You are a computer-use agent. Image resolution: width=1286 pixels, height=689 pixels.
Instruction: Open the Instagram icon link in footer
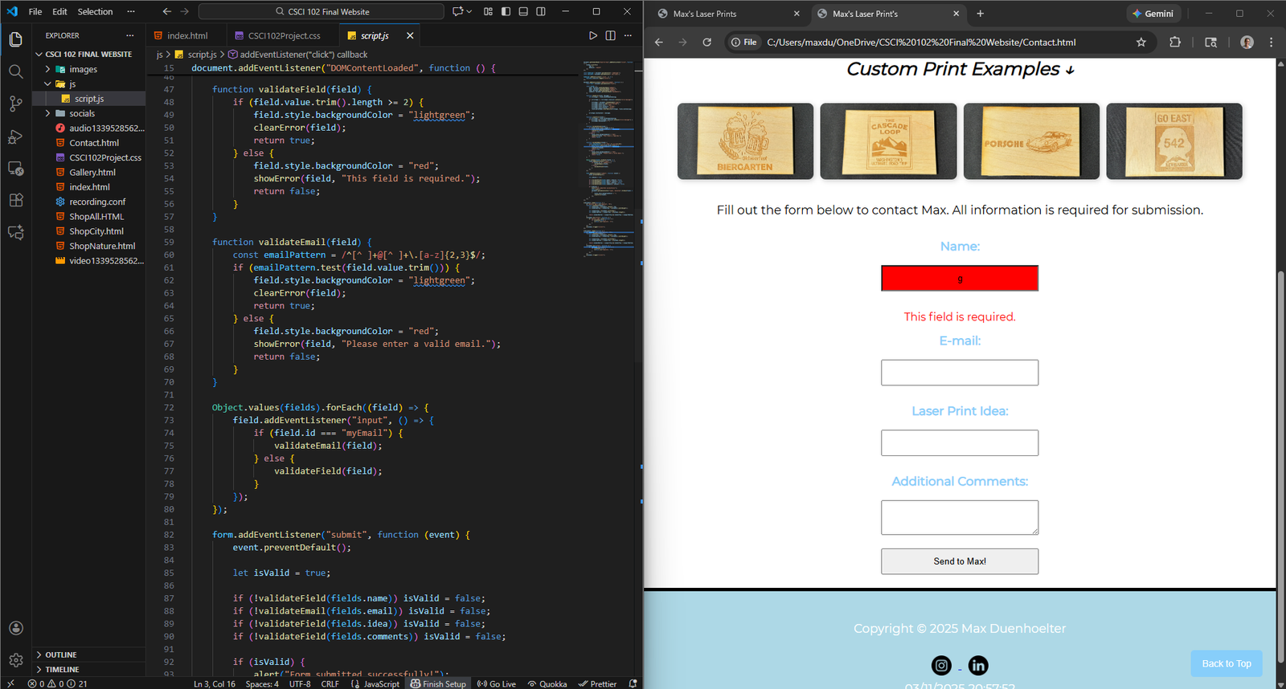pyautogui.click(x=940, y=665)
